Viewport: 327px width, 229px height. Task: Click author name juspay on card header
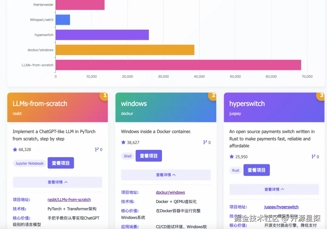point(235,114)
